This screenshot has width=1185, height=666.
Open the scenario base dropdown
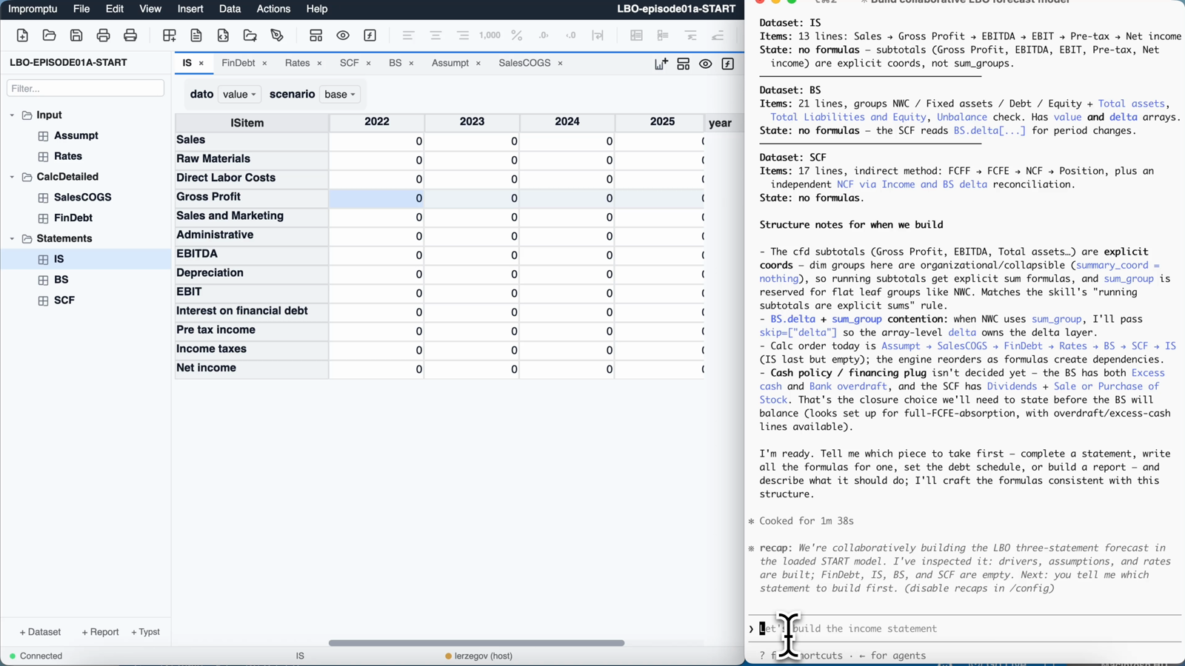click(x=340, y=95)
